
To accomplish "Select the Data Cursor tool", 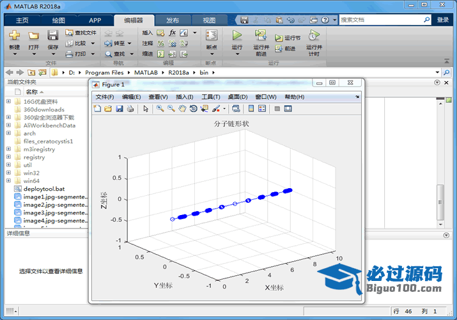I will click(x=205, y=109).
